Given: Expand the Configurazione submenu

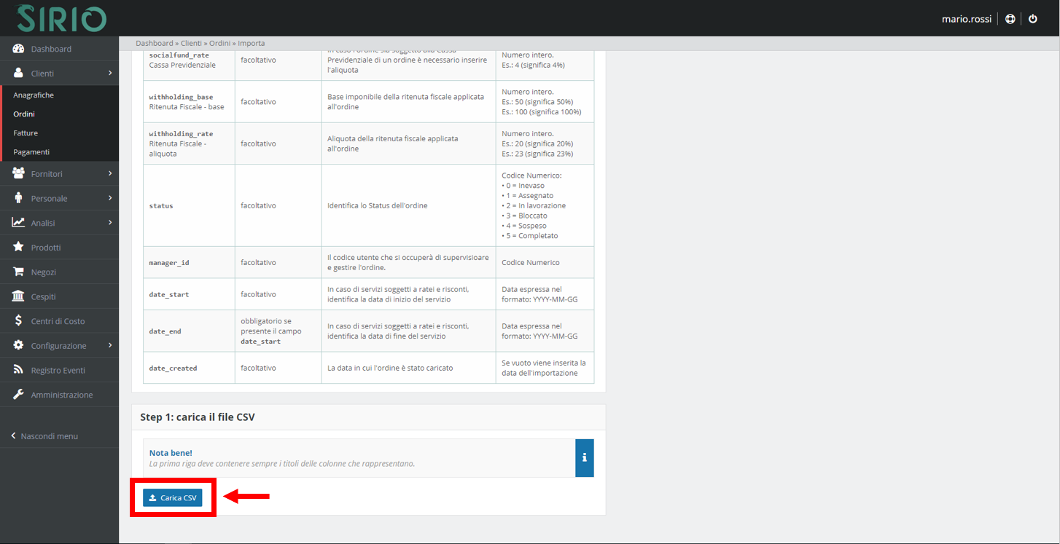Looking at the screenshot, I should point(59,346).
